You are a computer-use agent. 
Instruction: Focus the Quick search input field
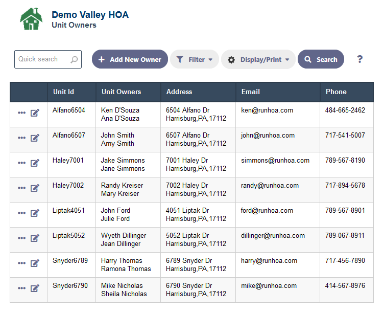point(48,59)
